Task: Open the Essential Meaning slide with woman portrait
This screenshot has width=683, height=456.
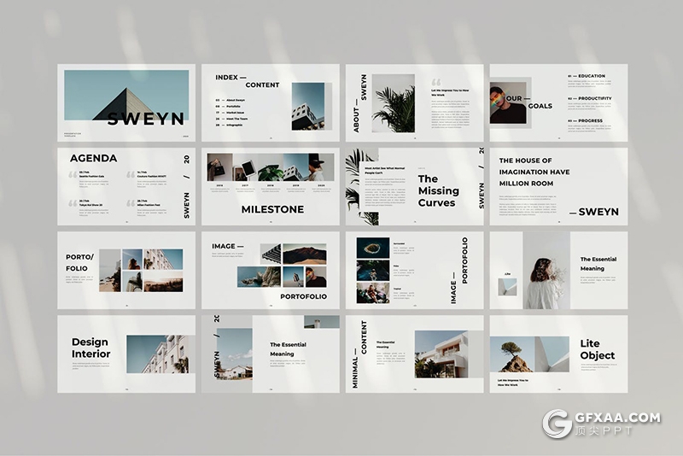Action: [x=558, y=270]
